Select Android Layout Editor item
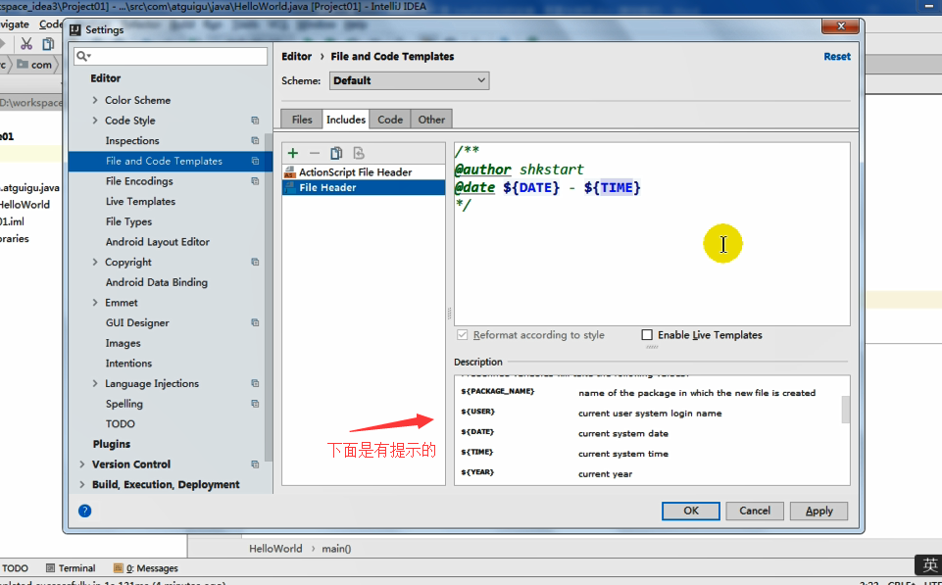Viewport: 942px width, 585px height. click(x=158, y=242)
